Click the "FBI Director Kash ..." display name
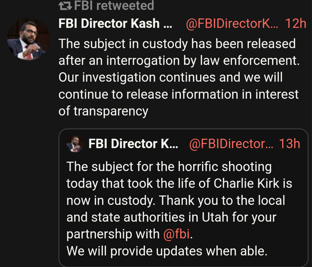The width and height of the screenshot is (312, 267). [x=115, y=23]
